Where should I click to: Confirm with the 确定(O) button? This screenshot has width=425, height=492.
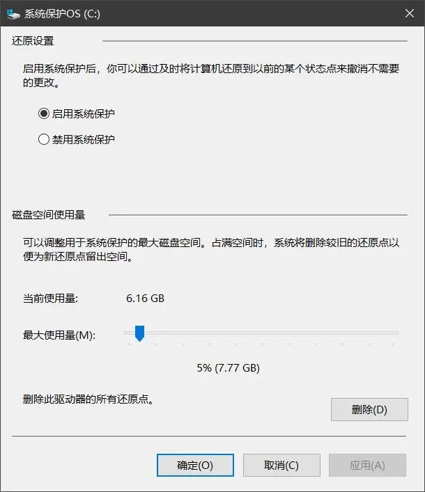click(x=195, y=465)
